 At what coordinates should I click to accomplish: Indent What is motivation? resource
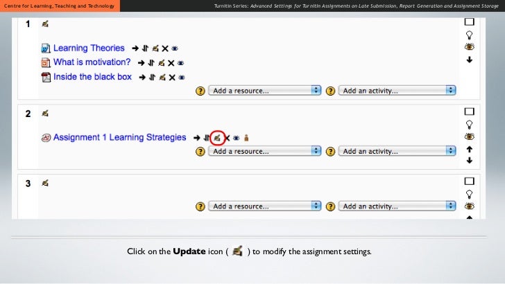141,63
